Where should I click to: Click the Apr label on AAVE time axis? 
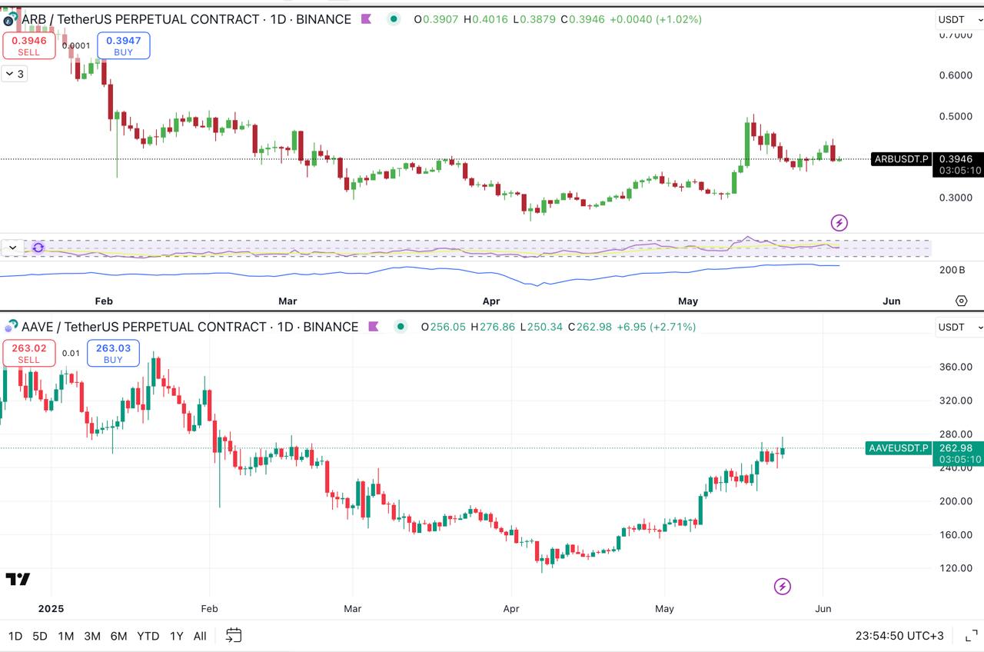click(511, 608)
